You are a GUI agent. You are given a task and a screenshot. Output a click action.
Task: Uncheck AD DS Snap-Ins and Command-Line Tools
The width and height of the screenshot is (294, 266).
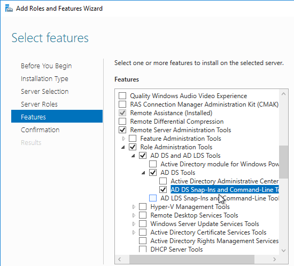tap(163, 190)
